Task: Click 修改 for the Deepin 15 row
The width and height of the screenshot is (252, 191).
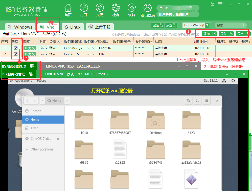Action: 30,54
